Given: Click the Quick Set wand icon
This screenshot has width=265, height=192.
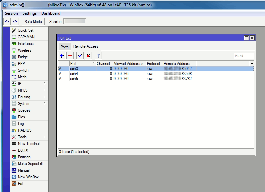Looking at the screenshot, I should (14, 30).
